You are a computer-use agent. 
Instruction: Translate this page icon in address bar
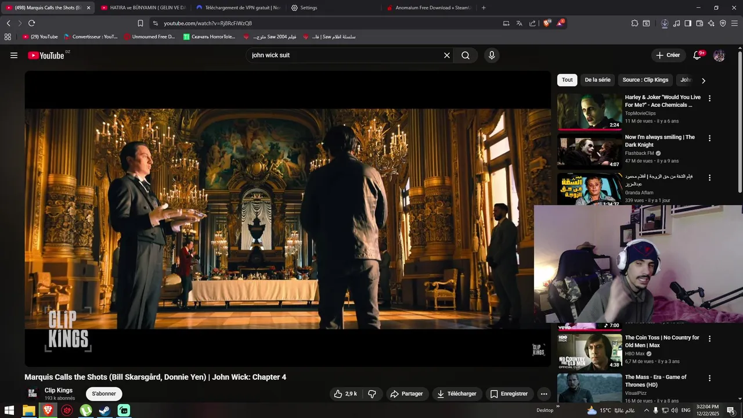click(519, 23)
